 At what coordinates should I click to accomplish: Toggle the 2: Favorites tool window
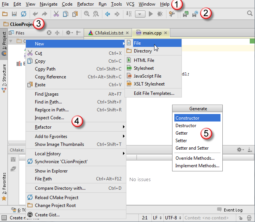coord(4,186)
